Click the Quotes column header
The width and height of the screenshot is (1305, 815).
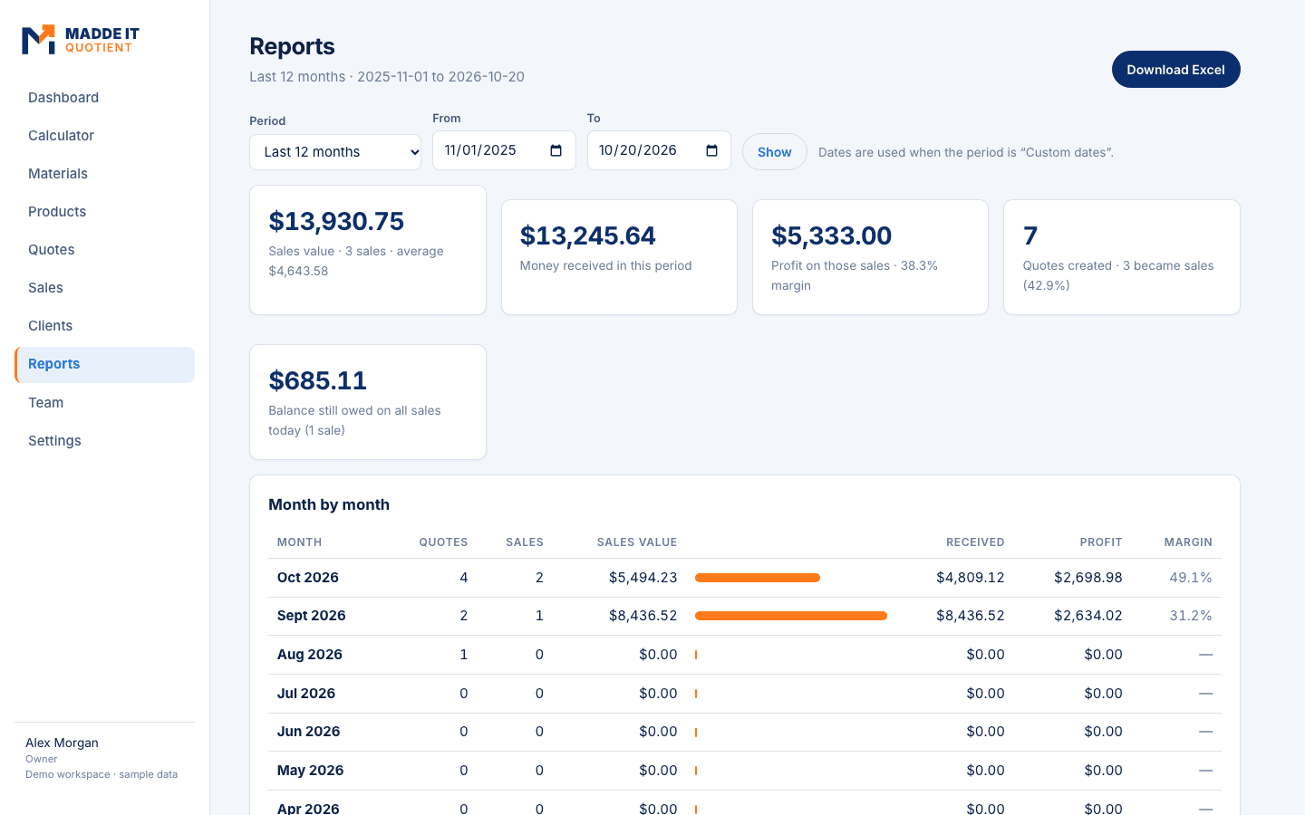443,542
